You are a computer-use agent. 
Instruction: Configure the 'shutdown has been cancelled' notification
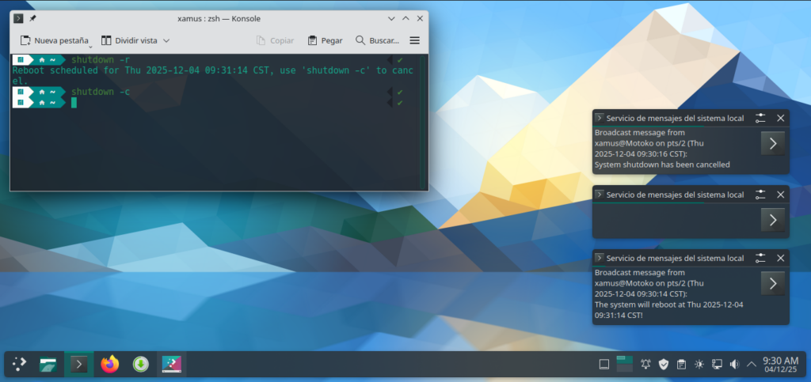(x=760, y=118)
